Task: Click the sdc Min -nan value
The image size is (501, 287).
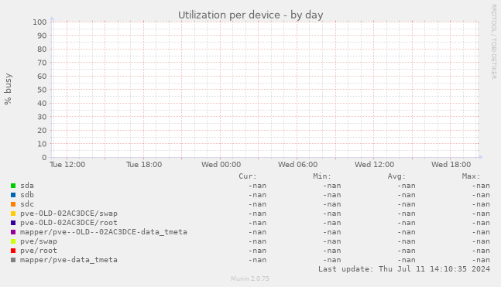Action: [331, 204]
